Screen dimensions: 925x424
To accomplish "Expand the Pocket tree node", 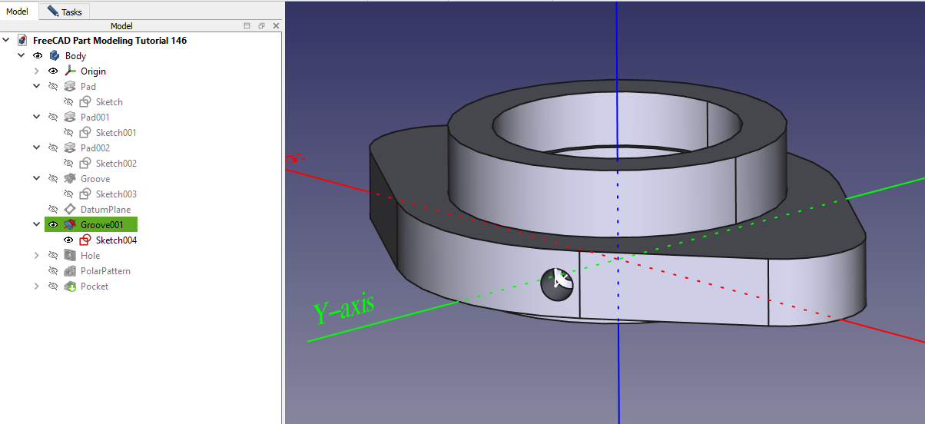I will point(36,287).
